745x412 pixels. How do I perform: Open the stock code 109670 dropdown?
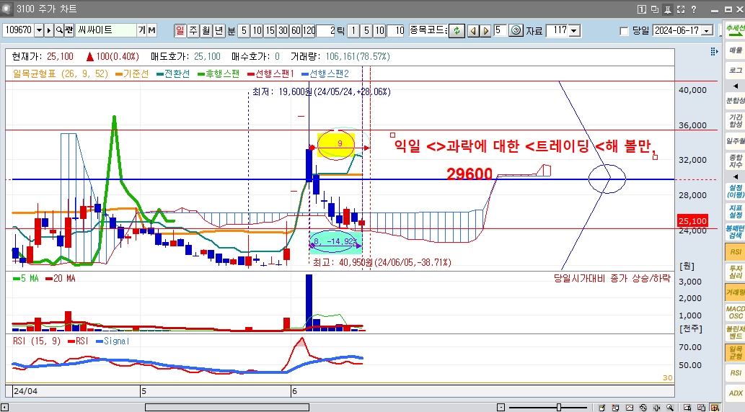(38, 30)
